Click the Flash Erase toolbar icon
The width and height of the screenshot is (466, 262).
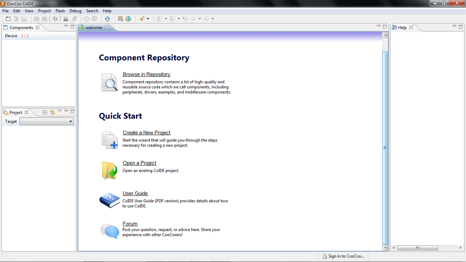click(x=74, y=19)
